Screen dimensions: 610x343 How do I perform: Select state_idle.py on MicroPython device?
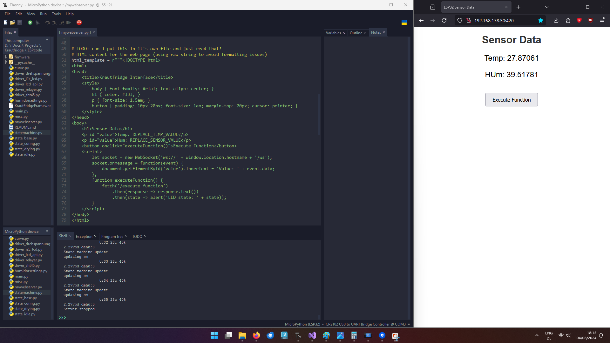click(x=25, y=314)
